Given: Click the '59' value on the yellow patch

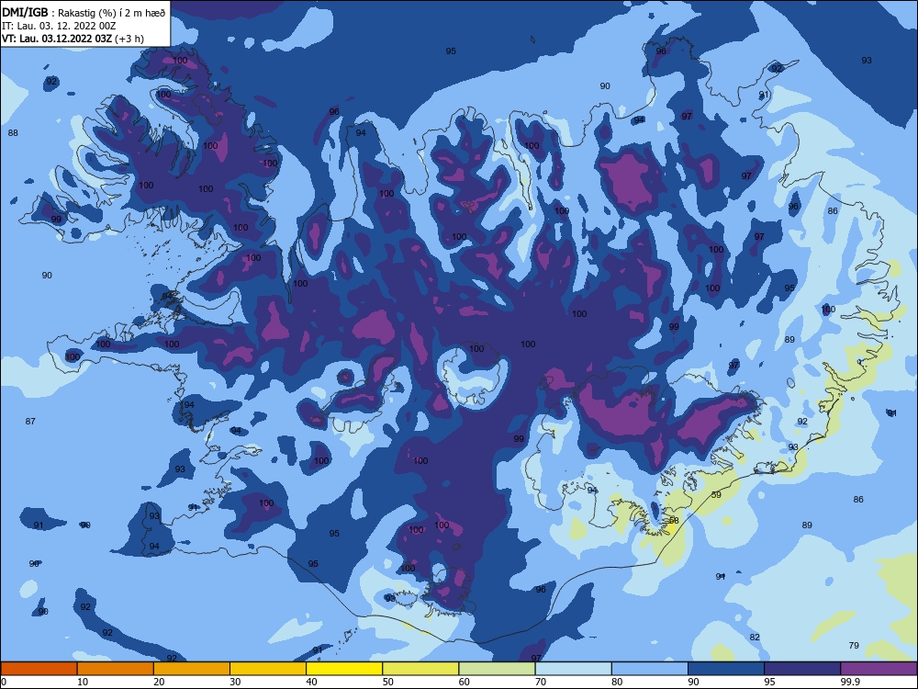Looking at the screenshot, I should [x=716, y=495].
